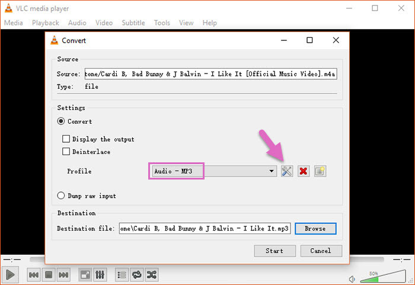Click the remaining time label at right
This screenshot has height=285, width=415.
(401, 260)
